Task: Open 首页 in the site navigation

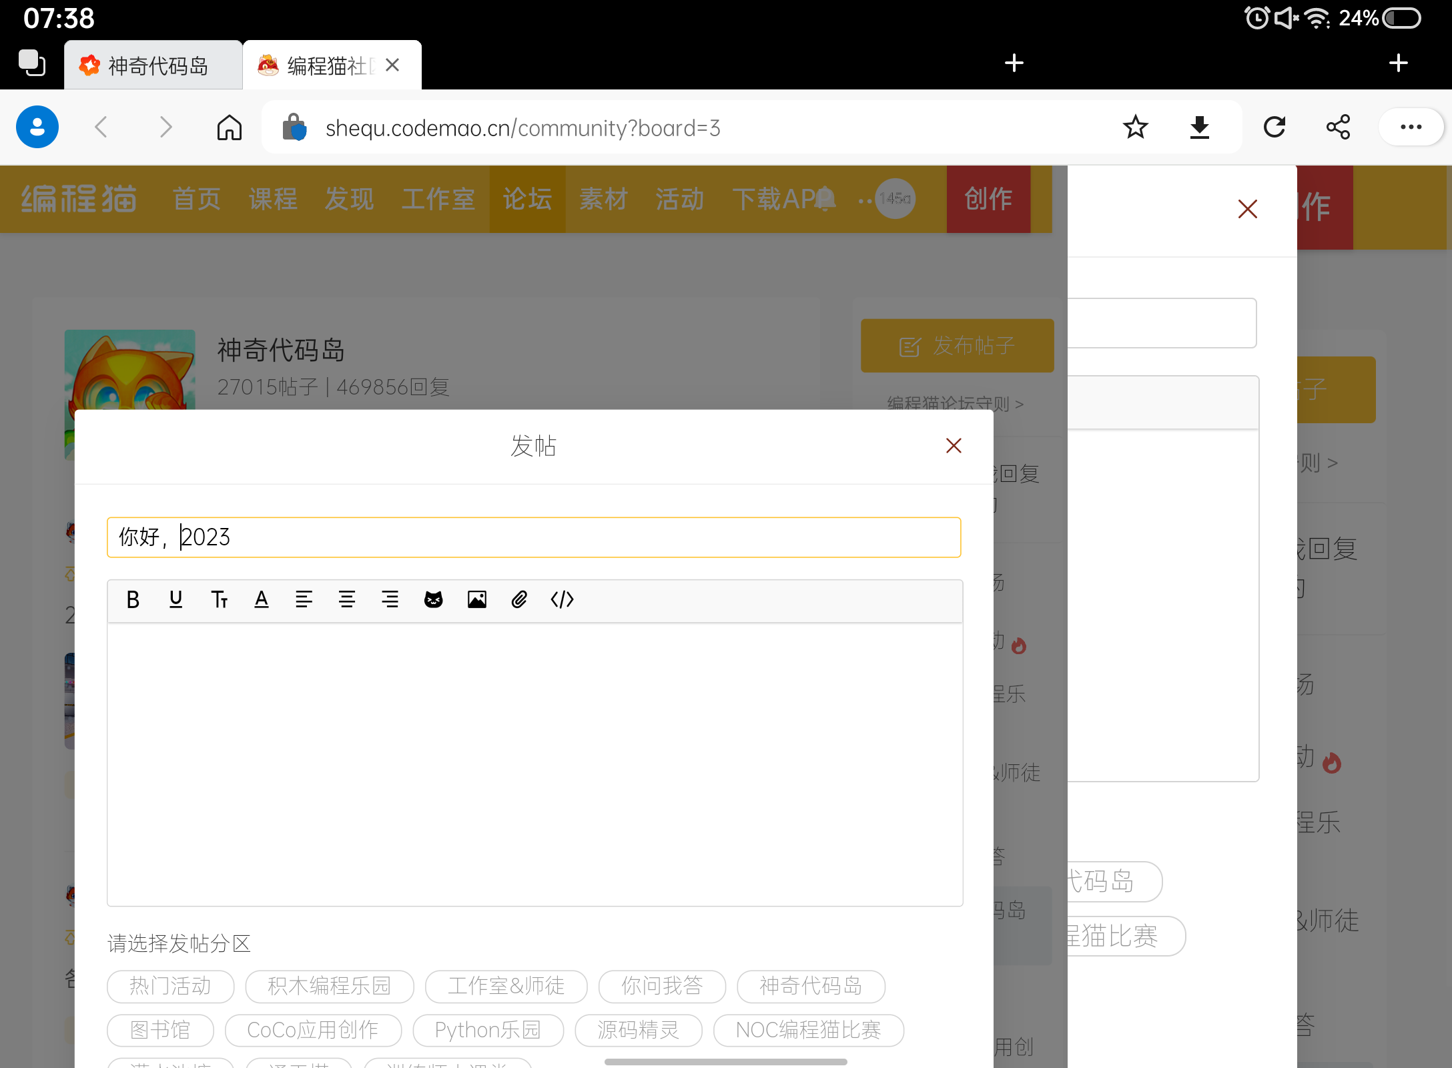Action: 196,199
